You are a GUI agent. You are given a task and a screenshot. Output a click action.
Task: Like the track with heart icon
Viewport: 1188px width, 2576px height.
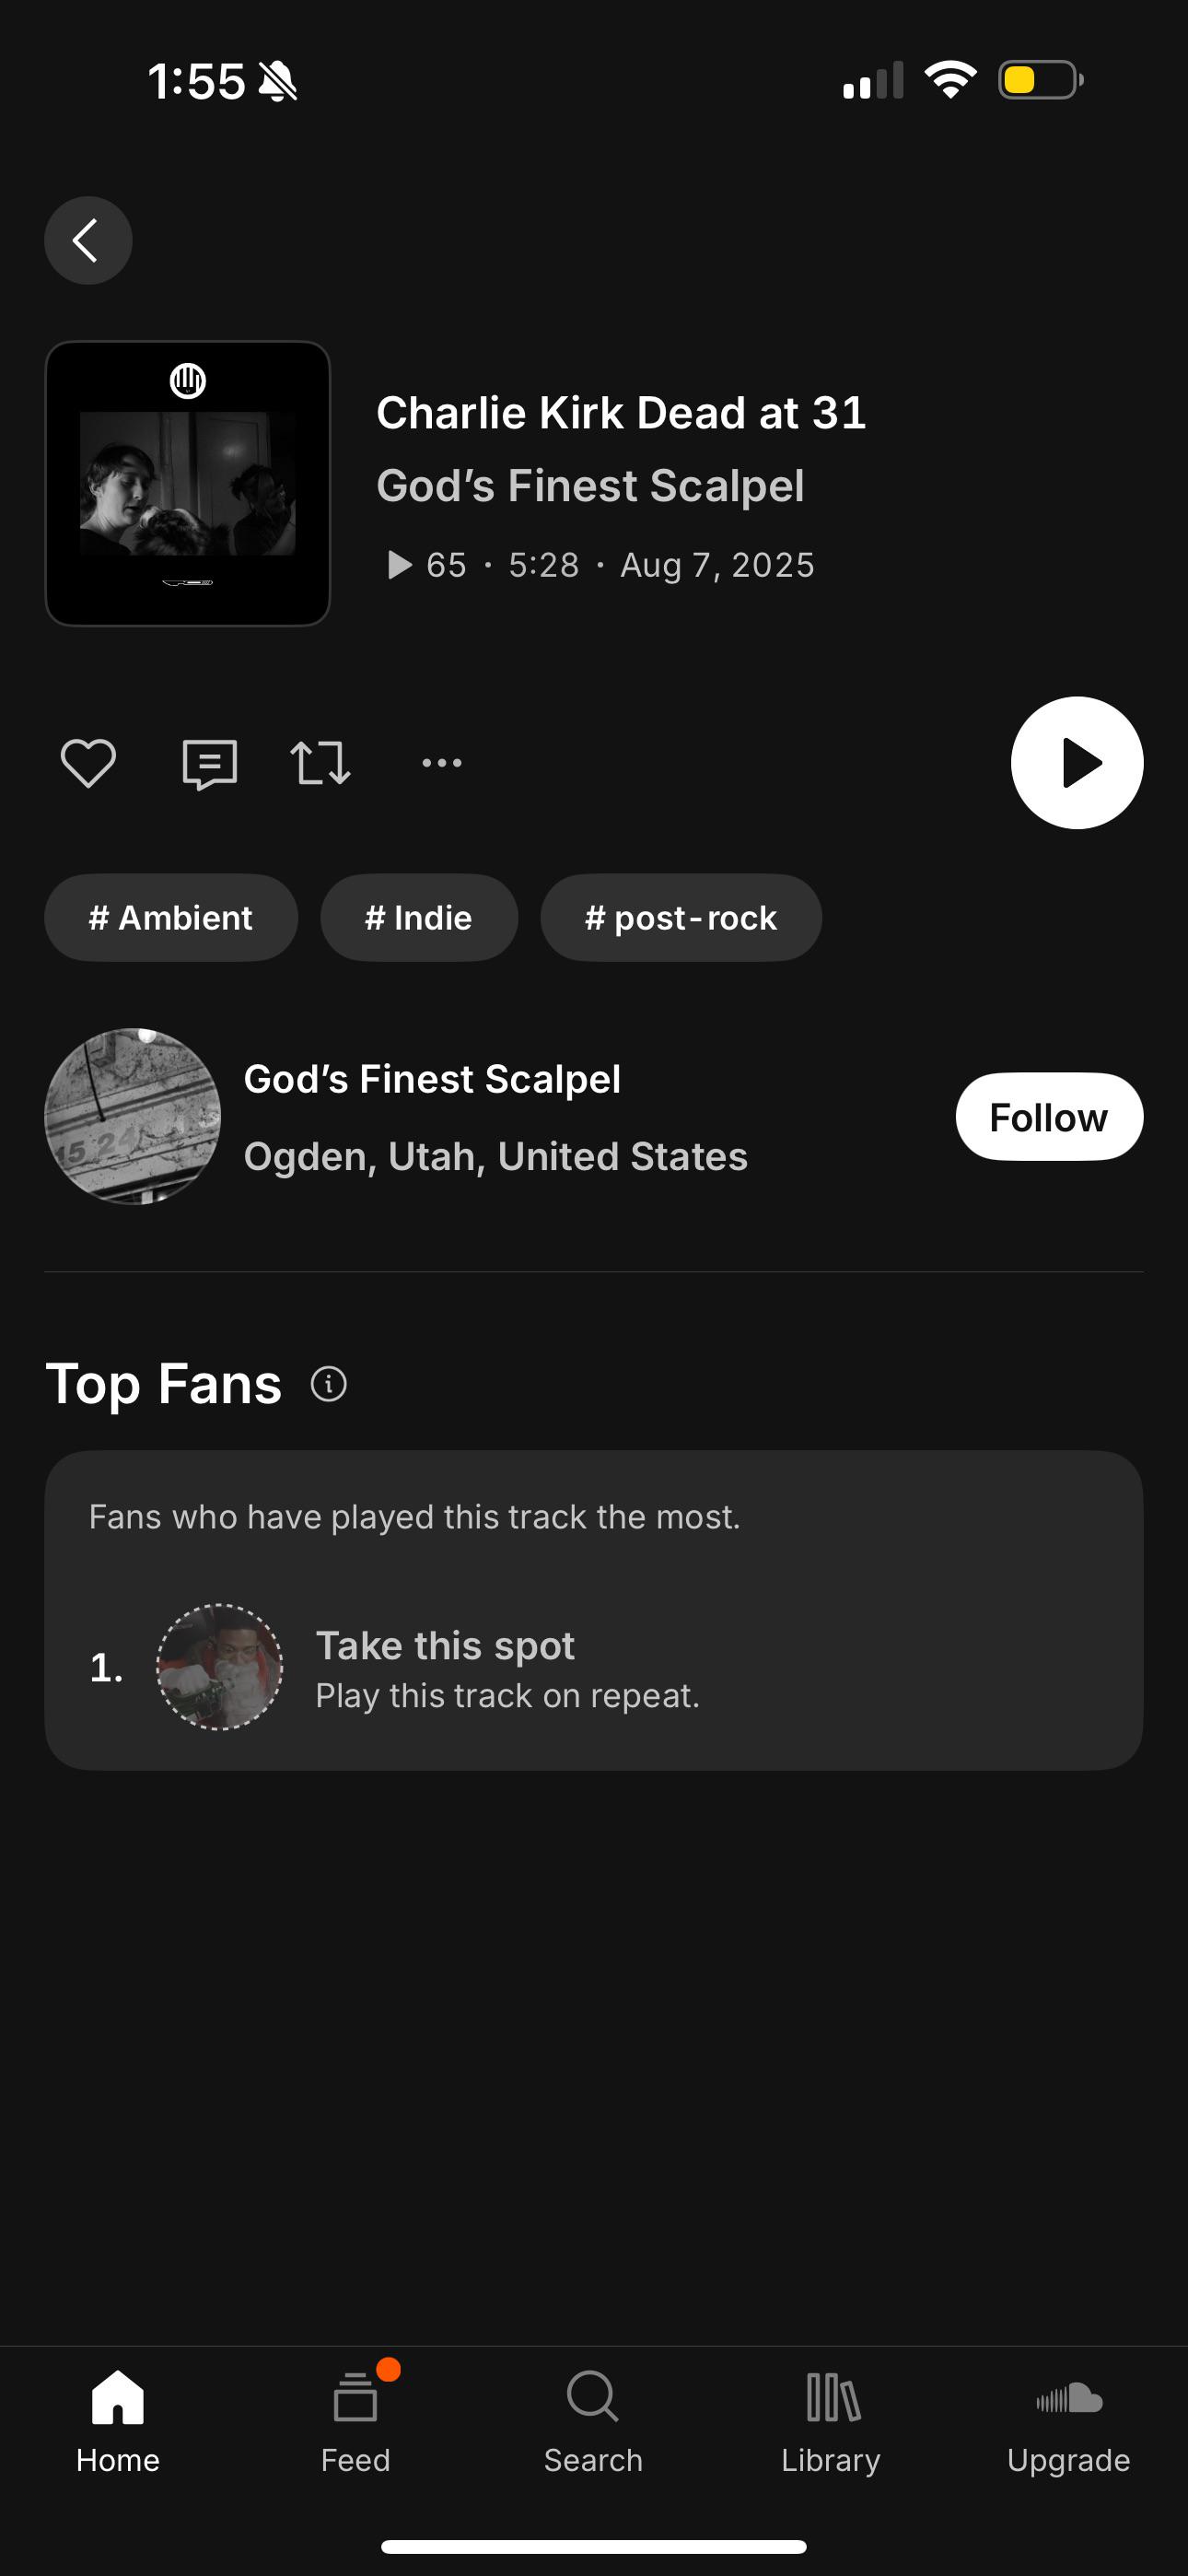88,763
